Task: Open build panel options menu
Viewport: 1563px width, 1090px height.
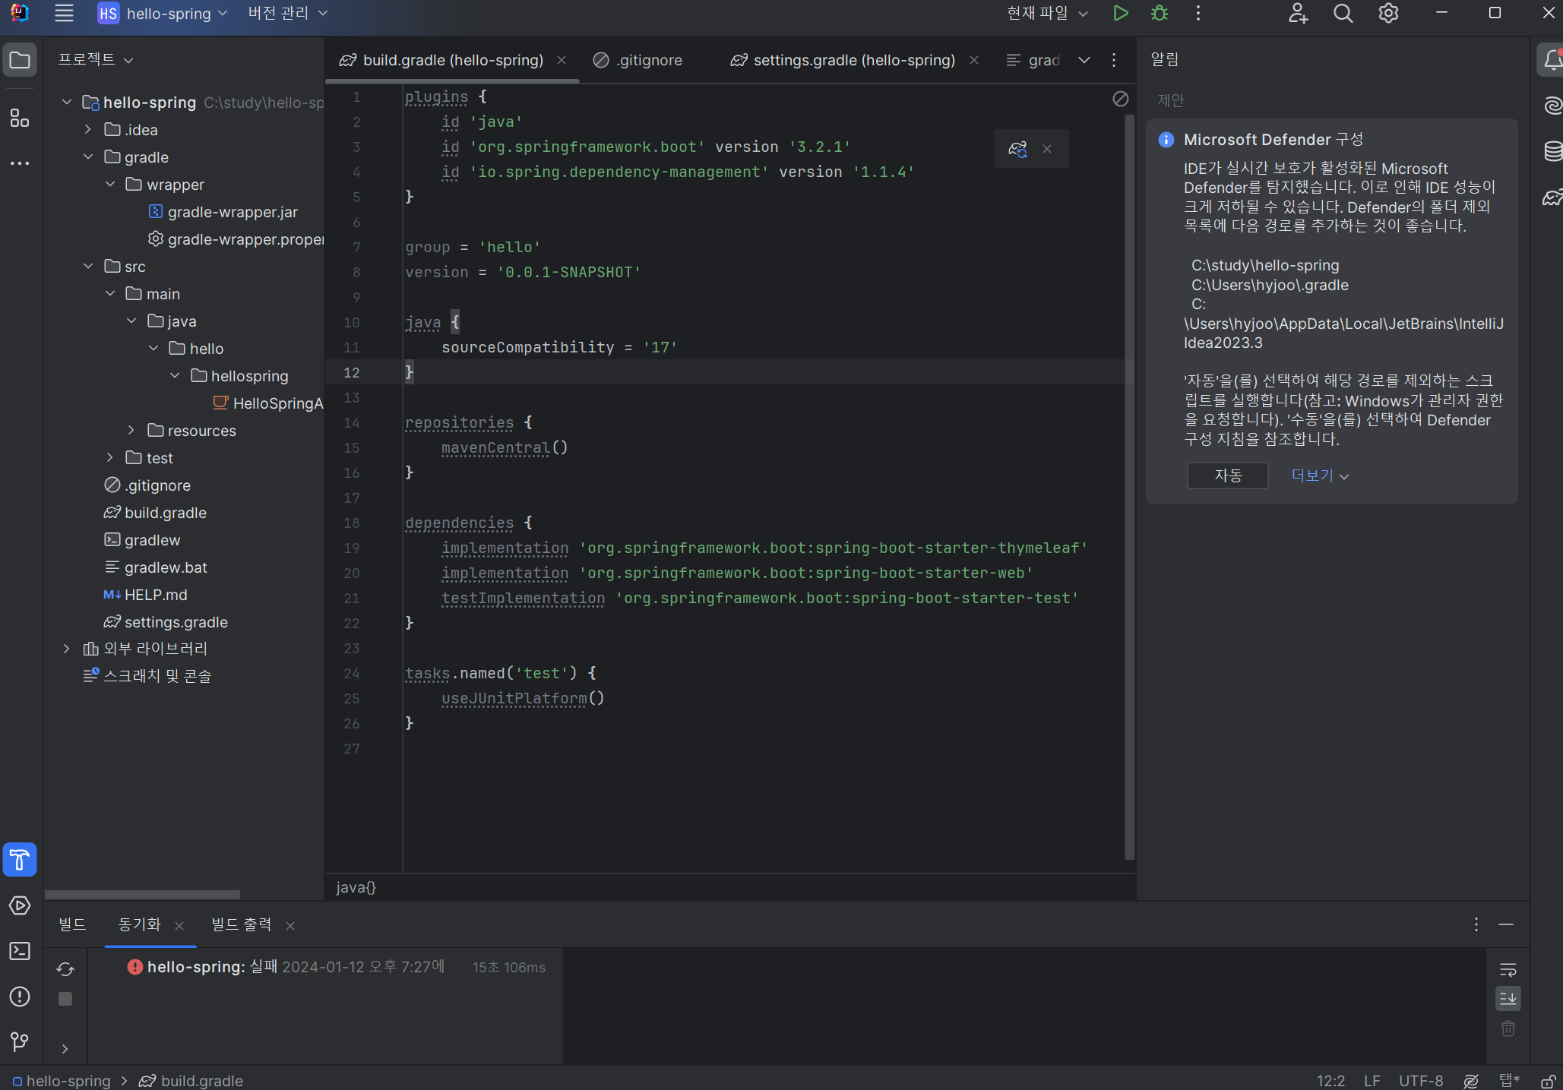Action: click(1476, 924)
